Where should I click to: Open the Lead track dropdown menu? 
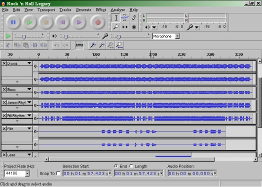[x=29, y=155]
